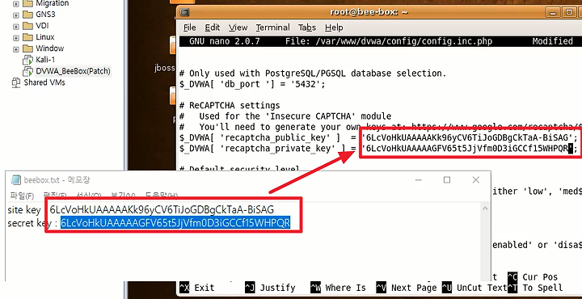Open the Edit menu in terminal
Viewport: 582px width, 299px height.
[x=213, y=27]
